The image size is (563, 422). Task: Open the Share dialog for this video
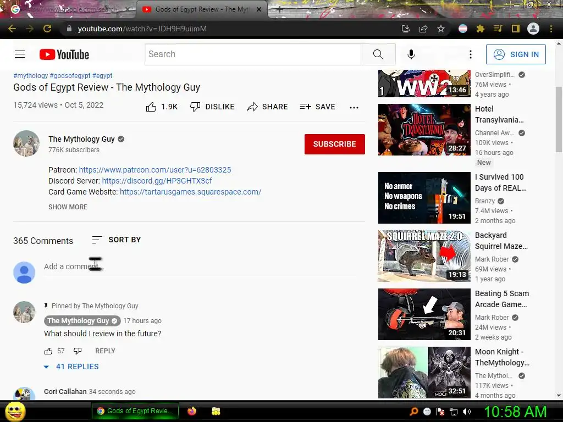pyautogui.click(x=268, y=107)
